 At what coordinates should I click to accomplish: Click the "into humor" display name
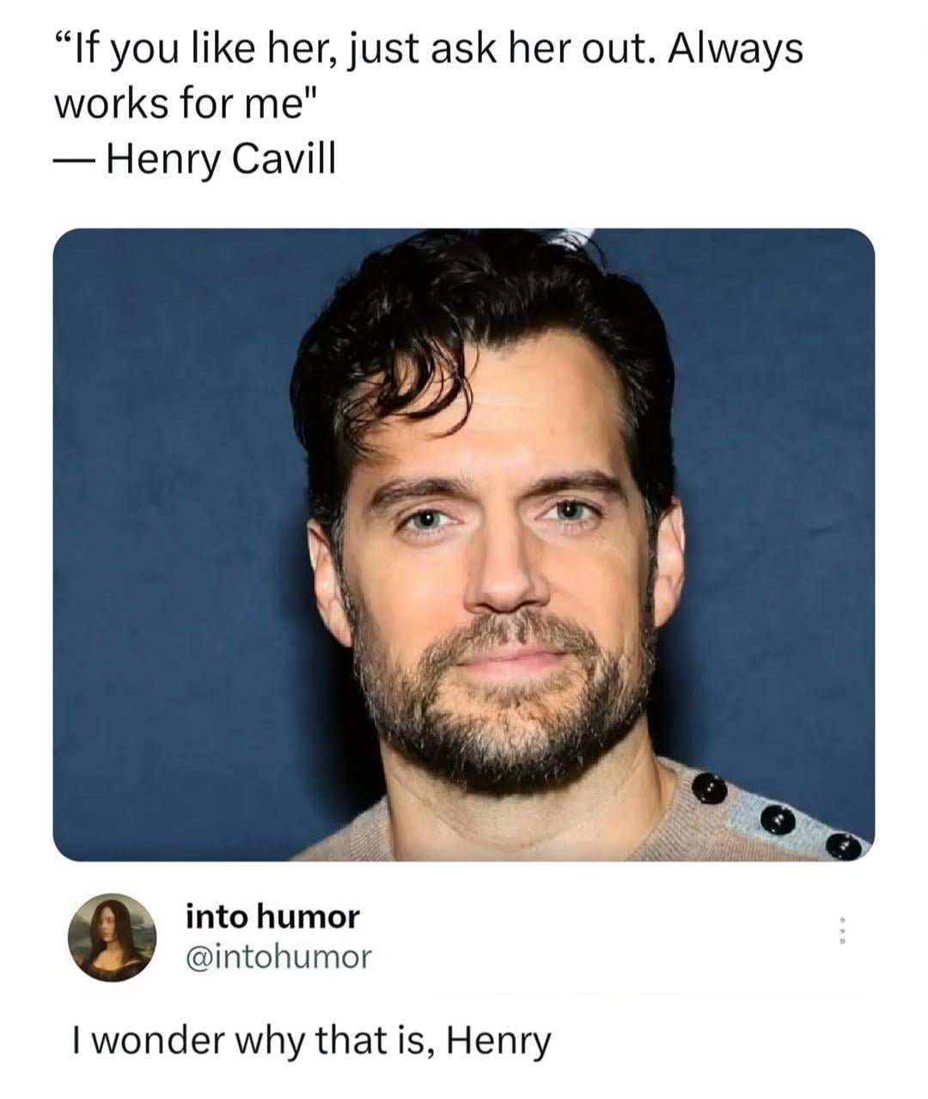pos(272,917)
